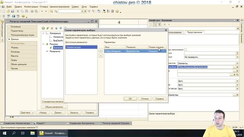Viewport: 244px width, 137px height.
Task: Move item up with blue up arrow
Action: click(56, 28)
